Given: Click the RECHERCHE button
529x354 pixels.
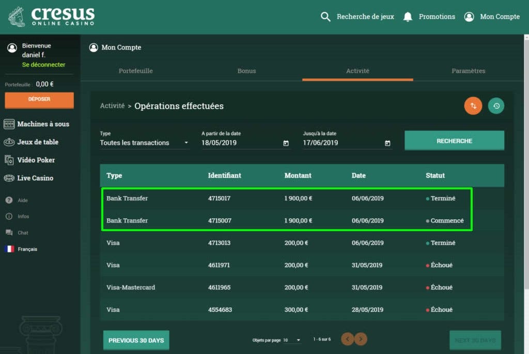Looking at the screenshot, I should [x=454, y=140].
